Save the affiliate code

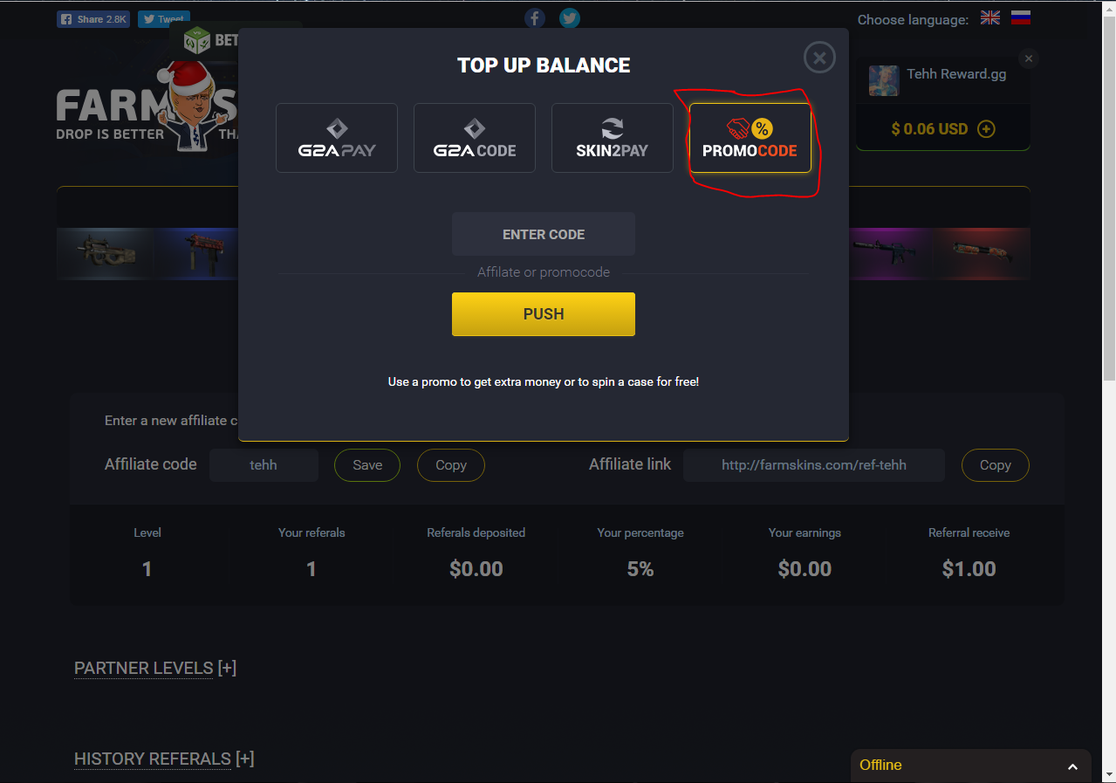[367, 465]
